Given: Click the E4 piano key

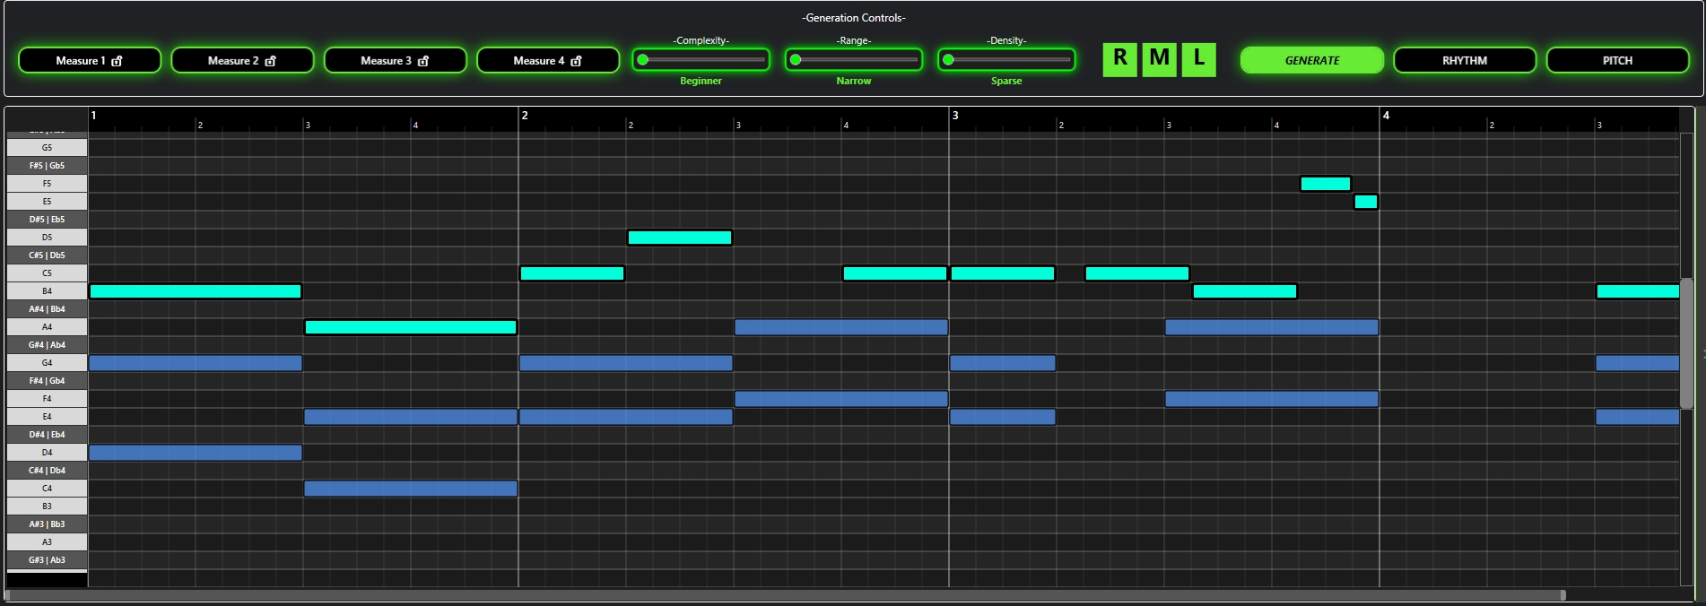Looking at the screenshot, I should [x=47, y=416].
